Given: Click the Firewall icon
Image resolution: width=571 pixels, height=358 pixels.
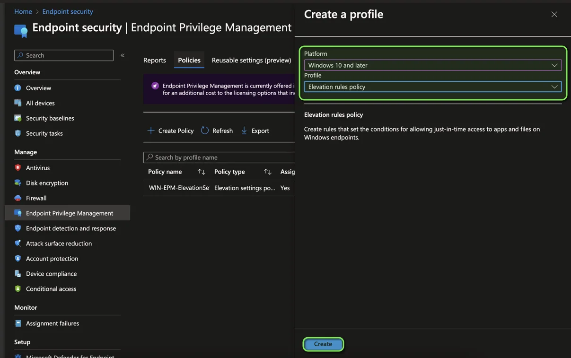Looking at the screenshot, I should pyautogui.click(x=18, y=198).
